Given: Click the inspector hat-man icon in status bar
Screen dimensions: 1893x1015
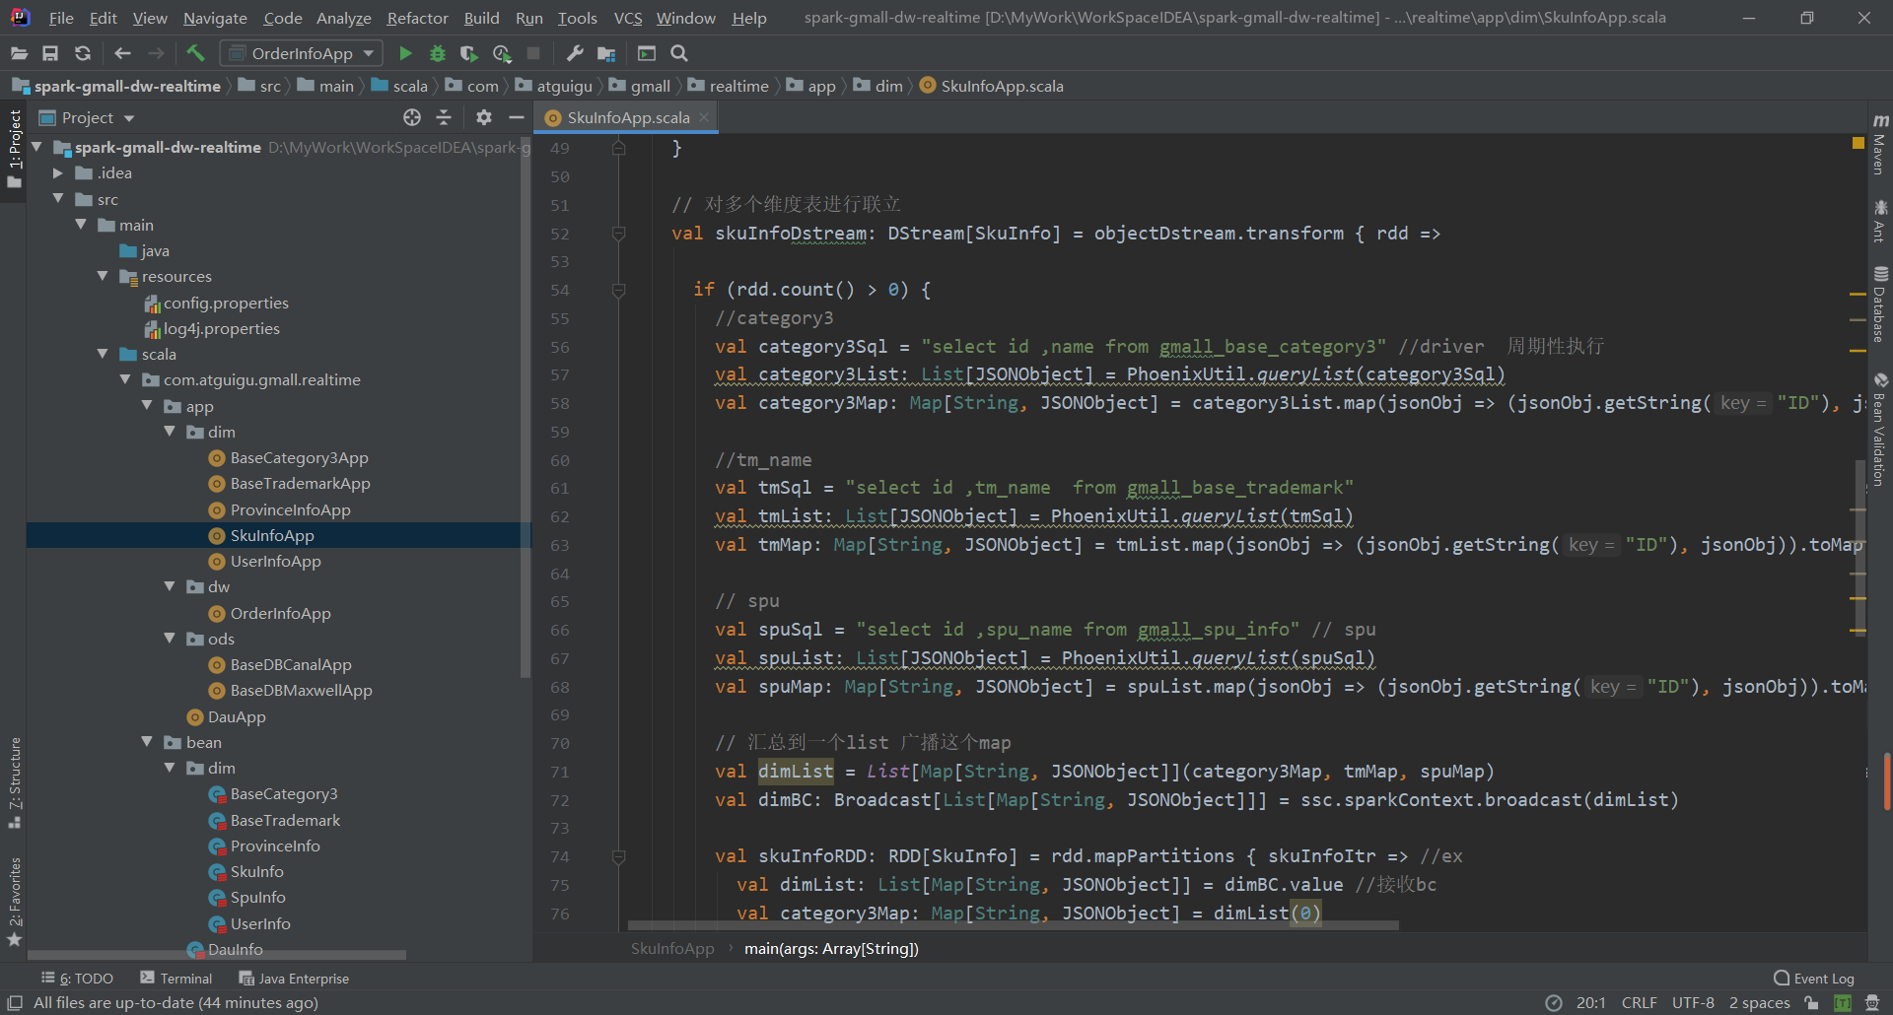Looking at the screenshot, I should (1872, 1003).
